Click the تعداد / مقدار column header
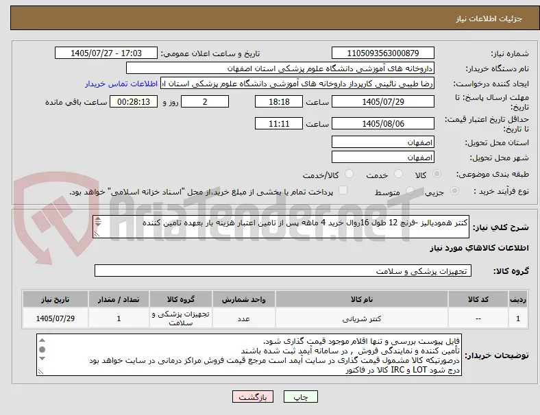The height and width of the screenshot is (415, 540). (x=119, y=299)
